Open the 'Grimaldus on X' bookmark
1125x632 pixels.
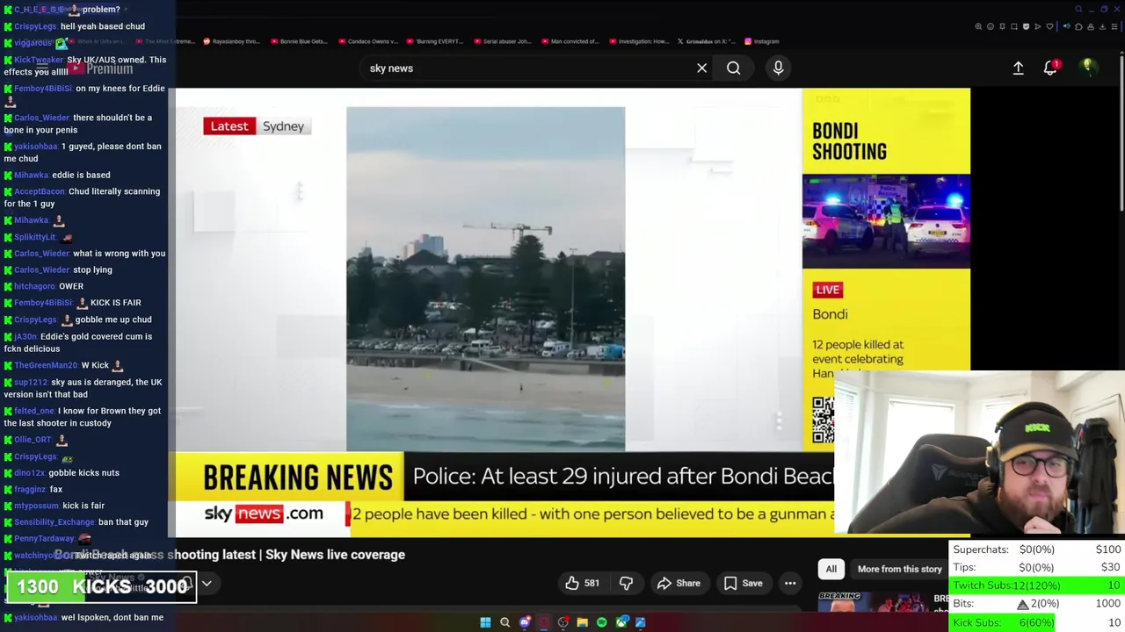pyautogui.click(x=706, y=41)
